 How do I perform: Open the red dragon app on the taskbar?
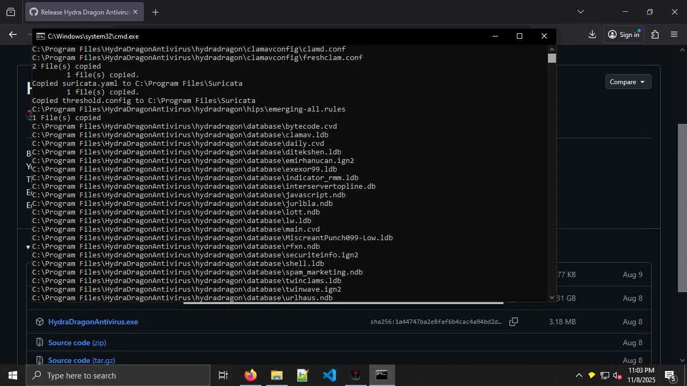click(355, 375)
